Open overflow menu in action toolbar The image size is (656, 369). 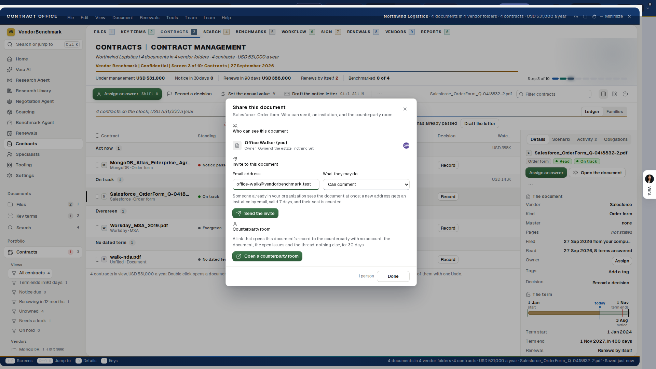coord(380,94)
